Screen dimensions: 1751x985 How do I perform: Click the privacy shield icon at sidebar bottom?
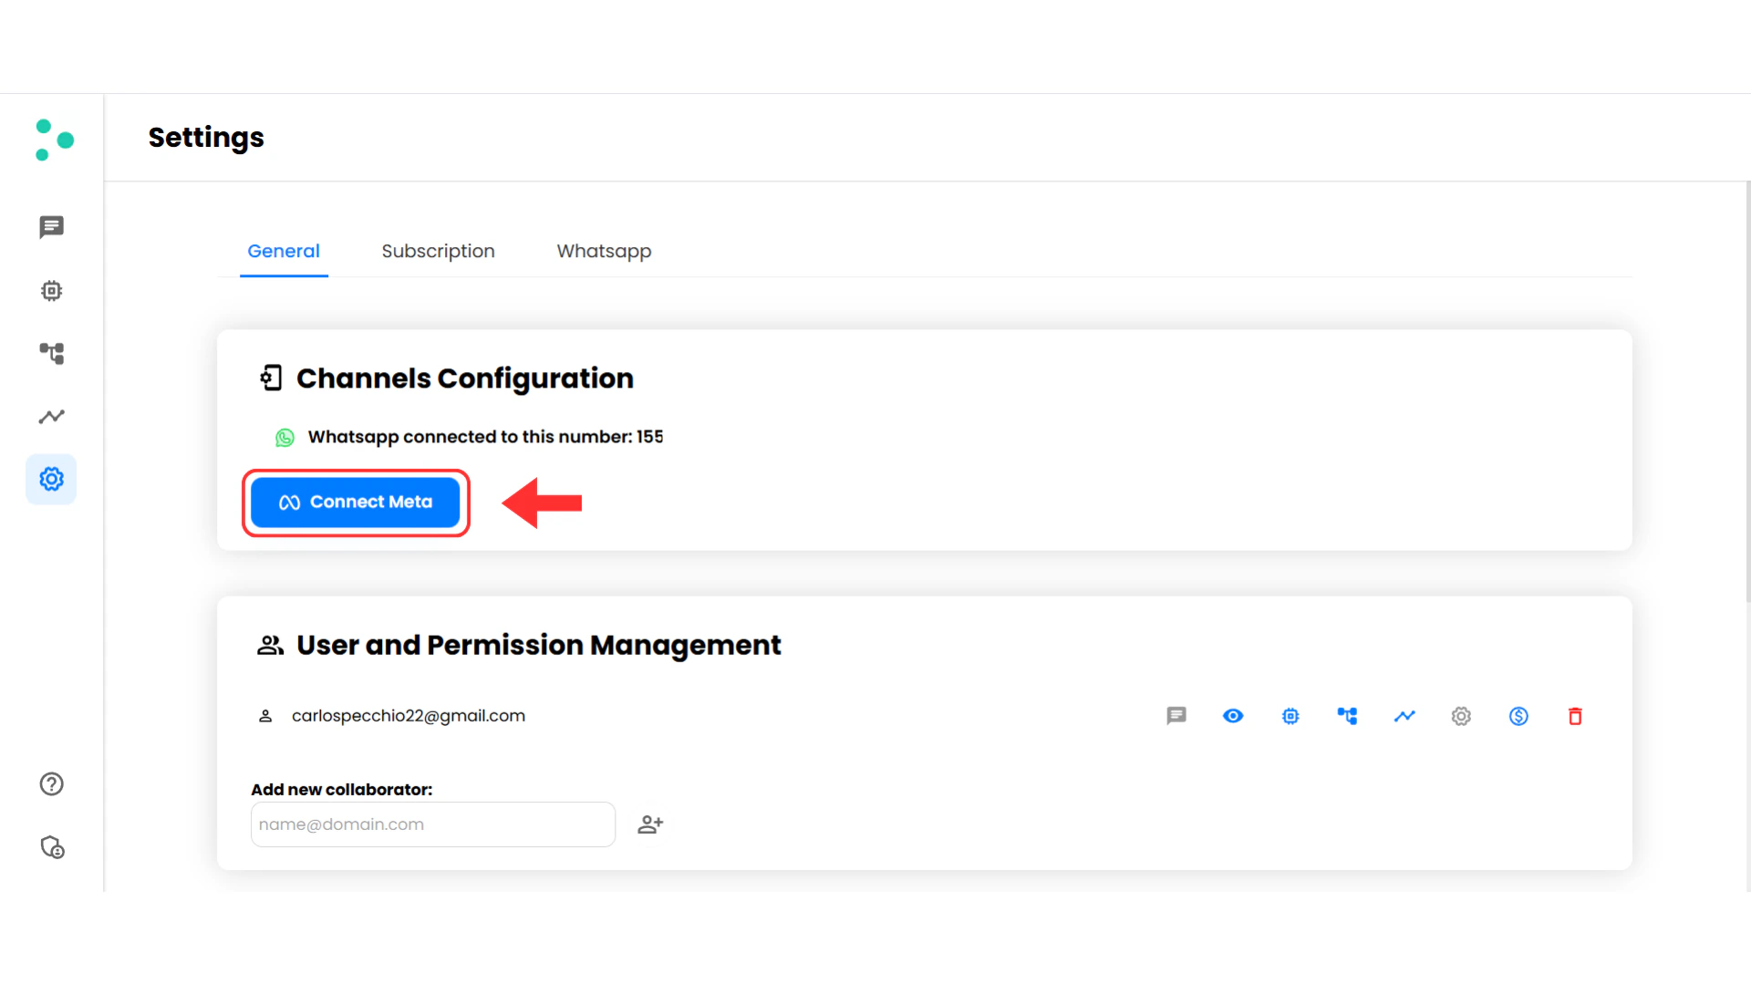tap(51, 847)
